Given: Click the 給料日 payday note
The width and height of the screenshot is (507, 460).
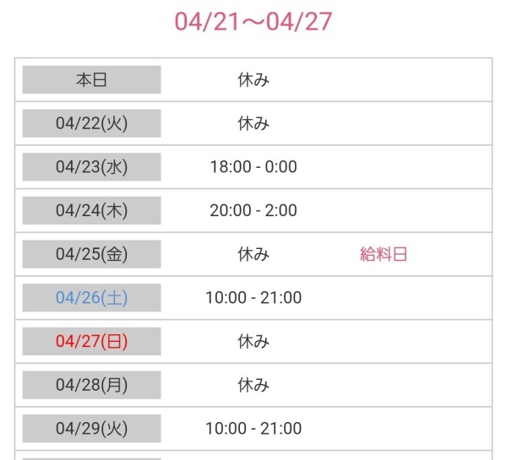Looking at the screenshot, I should pos(384,254).
